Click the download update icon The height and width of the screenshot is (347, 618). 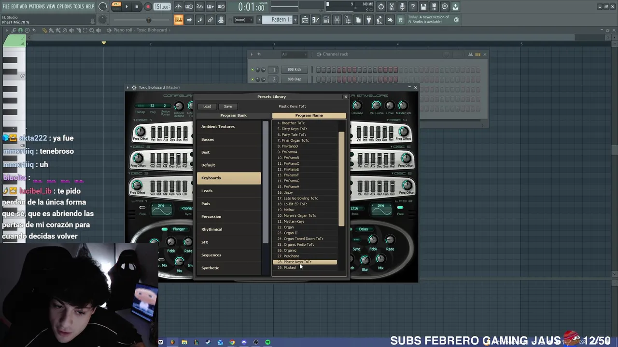click(x=455, y=7)
